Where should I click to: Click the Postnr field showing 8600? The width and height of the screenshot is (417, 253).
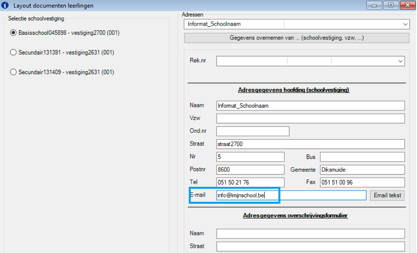pos(250,170)
